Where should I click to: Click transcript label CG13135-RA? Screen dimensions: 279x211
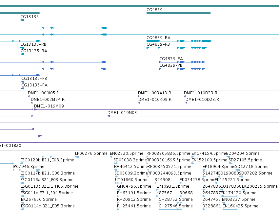coord(34,51)
